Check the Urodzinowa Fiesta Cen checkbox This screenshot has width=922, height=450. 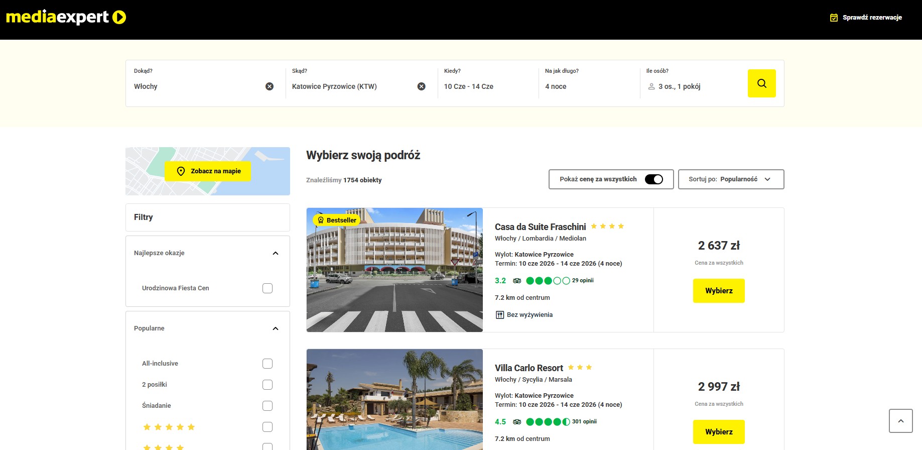click(268, 288)
